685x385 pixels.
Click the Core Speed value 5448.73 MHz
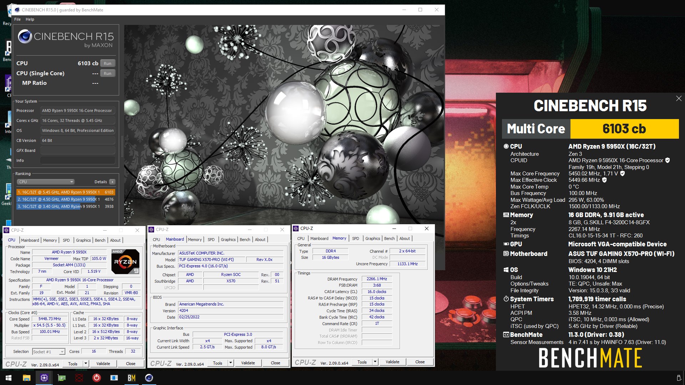coord(50,319)
